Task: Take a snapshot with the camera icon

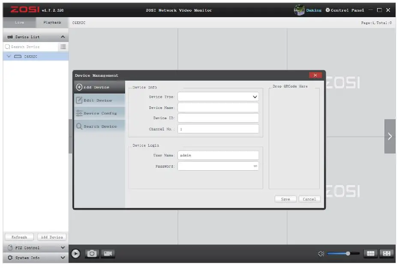Action: [x=92, y=254]
